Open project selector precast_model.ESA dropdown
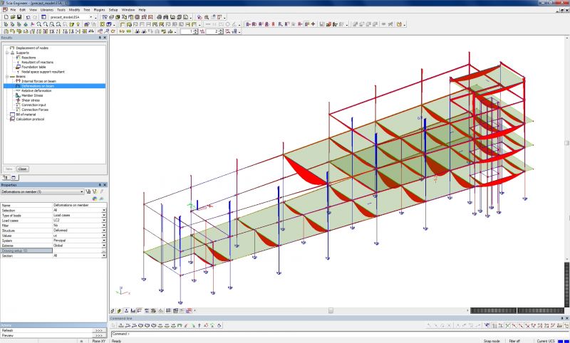Image resolution: width=570 pixels, height=343 pixels. tap(92, 16)
